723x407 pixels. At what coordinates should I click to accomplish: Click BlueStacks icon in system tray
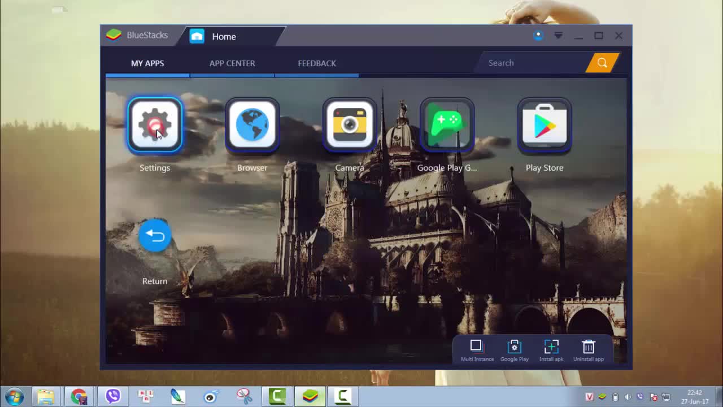pyautogui.click(x=603, y=397)
